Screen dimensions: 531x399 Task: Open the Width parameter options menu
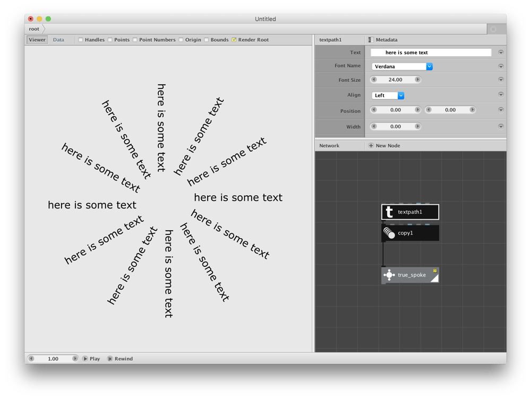(x=501, y=126)
